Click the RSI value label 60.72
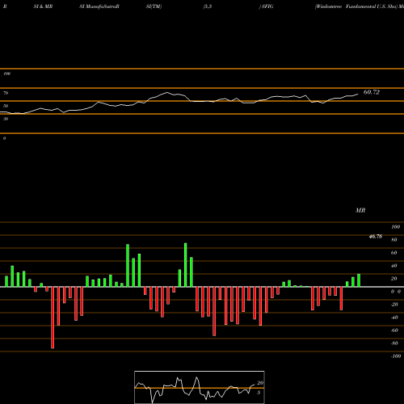The width and height of the screenshot is (404, 404). (x=372, y=92)
